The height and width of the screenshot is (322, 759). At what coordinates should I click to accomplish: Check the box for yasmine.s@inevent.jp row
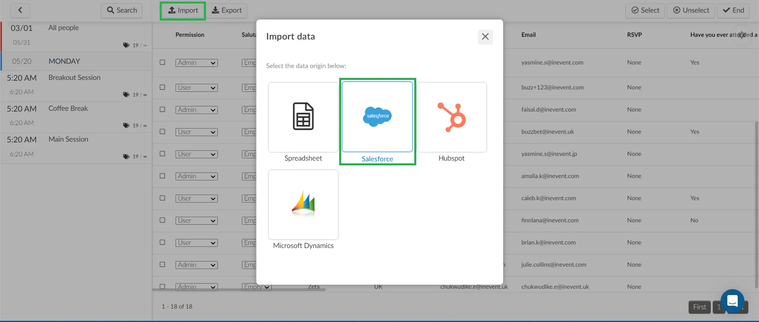click(x=162, y=153)
